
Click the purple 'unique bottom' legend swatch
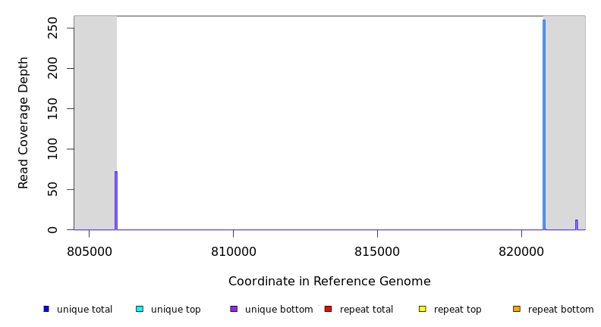pyautogui.click(x=234, y=309)
